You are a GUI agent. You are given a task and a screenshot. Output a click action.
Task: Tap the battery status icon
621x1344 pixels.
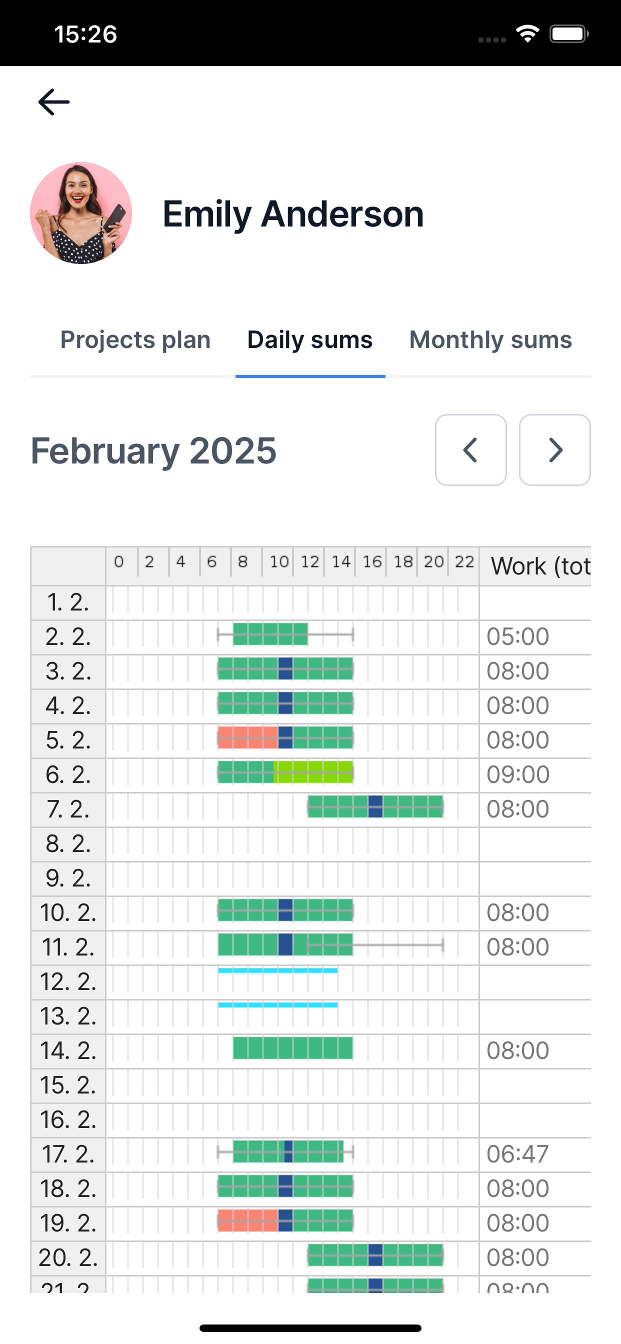[569, 34]
